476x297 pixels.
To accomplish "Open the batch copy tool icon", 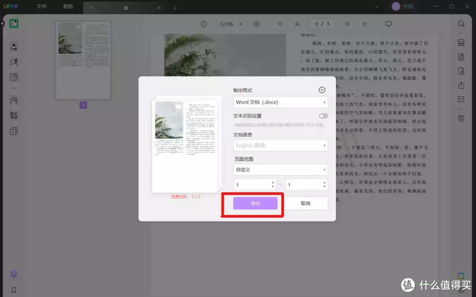I will tap(14, 131).
